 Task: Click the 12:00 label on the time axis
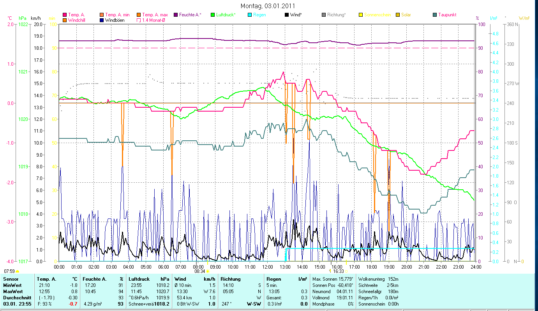(x=268, y=267)
